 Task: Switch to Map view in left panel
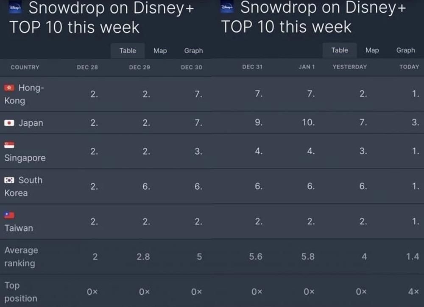(160, 50)
